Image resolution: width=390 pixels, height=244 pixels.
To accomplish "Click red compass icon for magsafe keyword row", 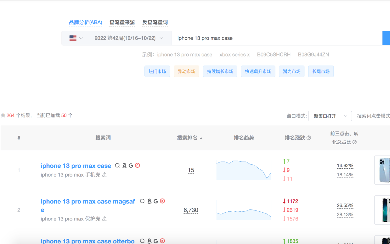I will [162, 201].
